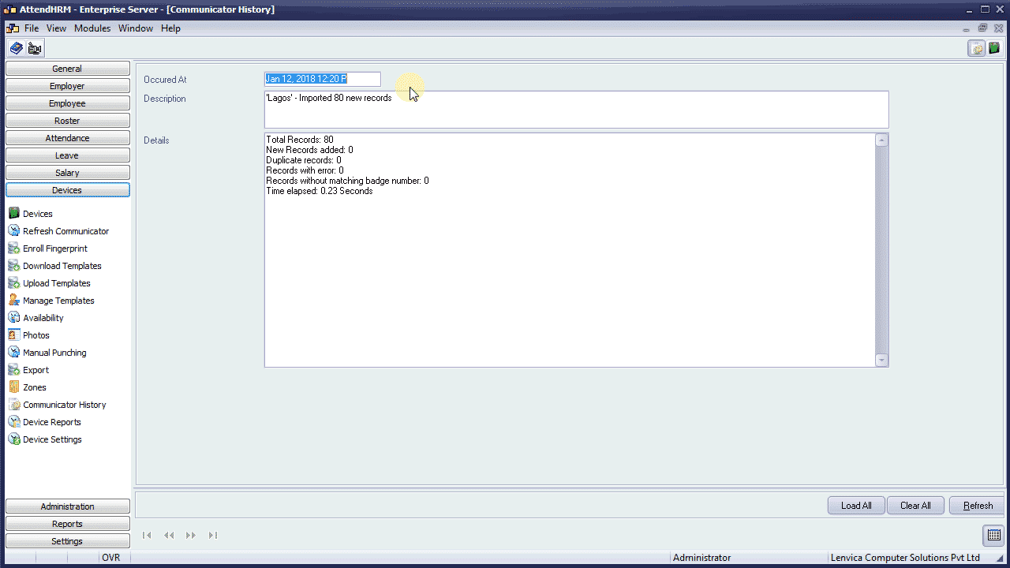Collapse the Devices module section

(x=67, y=190)
